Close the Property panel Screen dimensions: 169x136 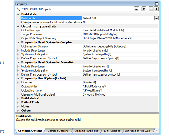click(x=157, y=4)
